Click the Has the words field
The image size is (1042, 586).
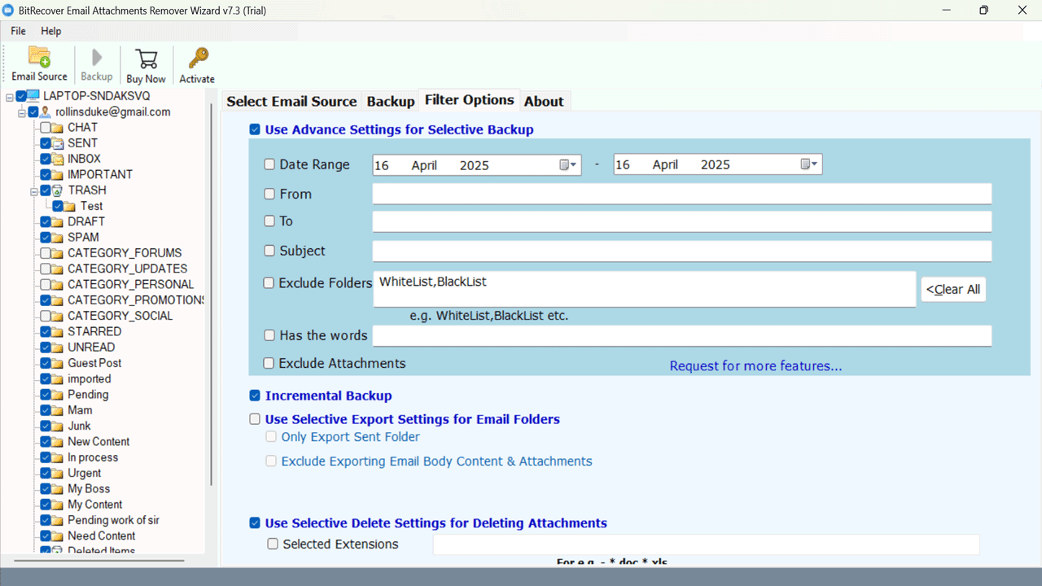pyautogui.click(x=682, y=335)
